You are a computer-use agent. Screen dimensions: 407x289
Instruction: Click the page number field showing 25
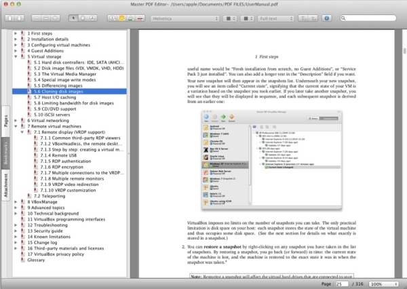click(x=342, y=284)
